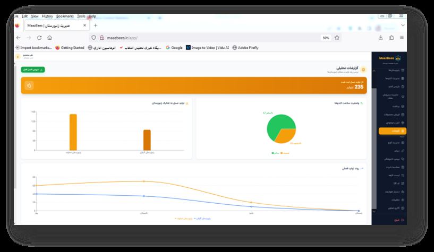Open the QR code sidebar item
Image resolution: width=434 pixels, height=252 pixels.
coord(398,184)
